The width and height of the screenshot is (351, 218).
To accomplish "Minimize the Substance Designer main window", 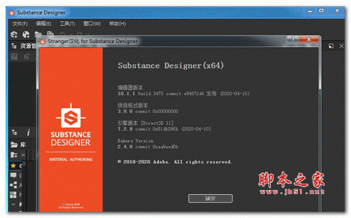I will click(x=310, y=11).
